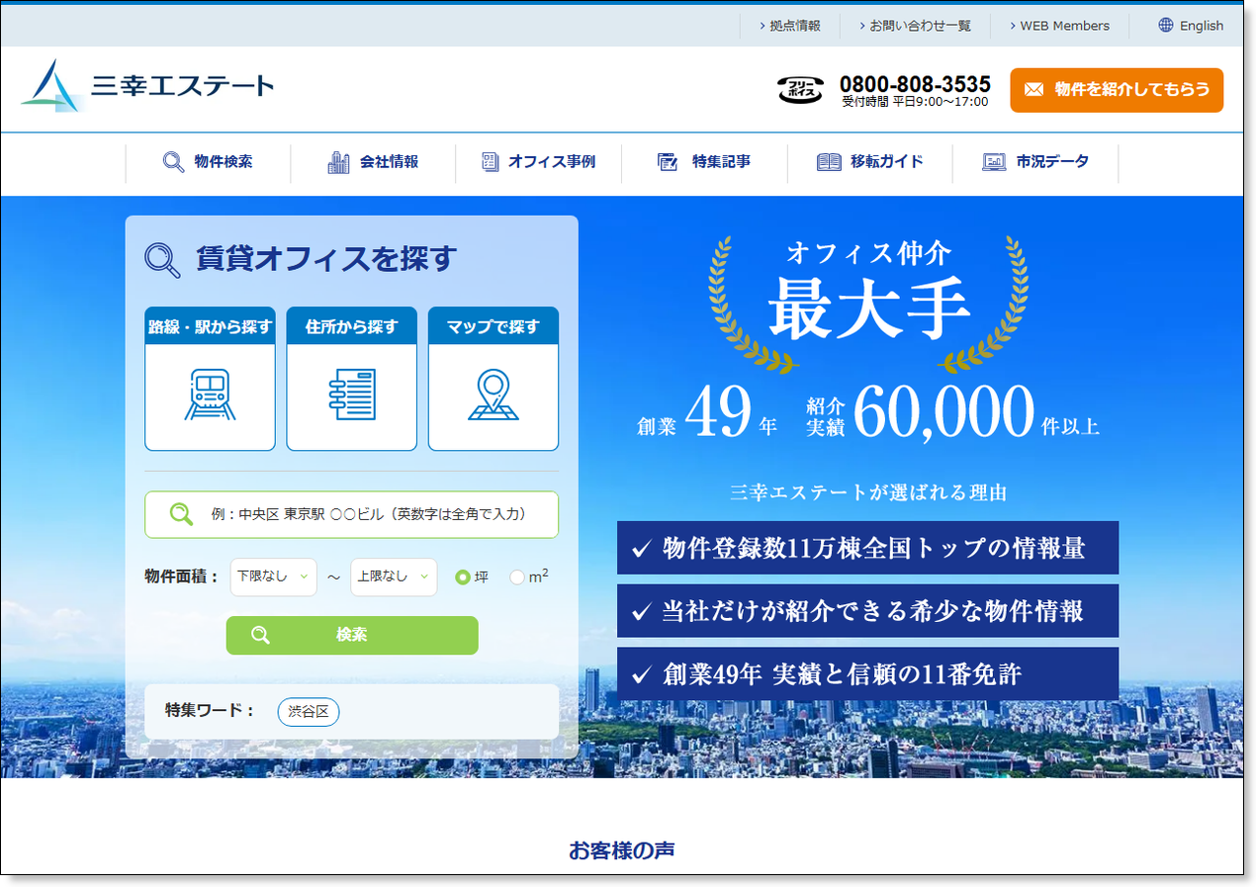
Task: Open the 物件検索 menu
Action: (x=208, y=162)
